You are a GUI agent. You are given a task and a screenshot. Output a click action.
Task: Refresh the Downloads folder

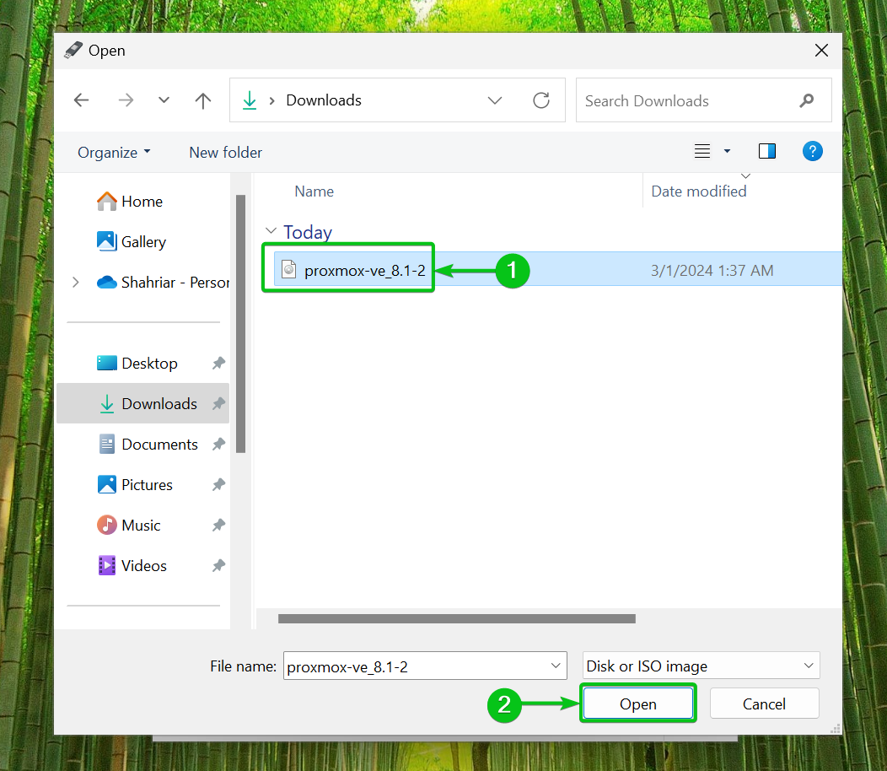point(541,100)
